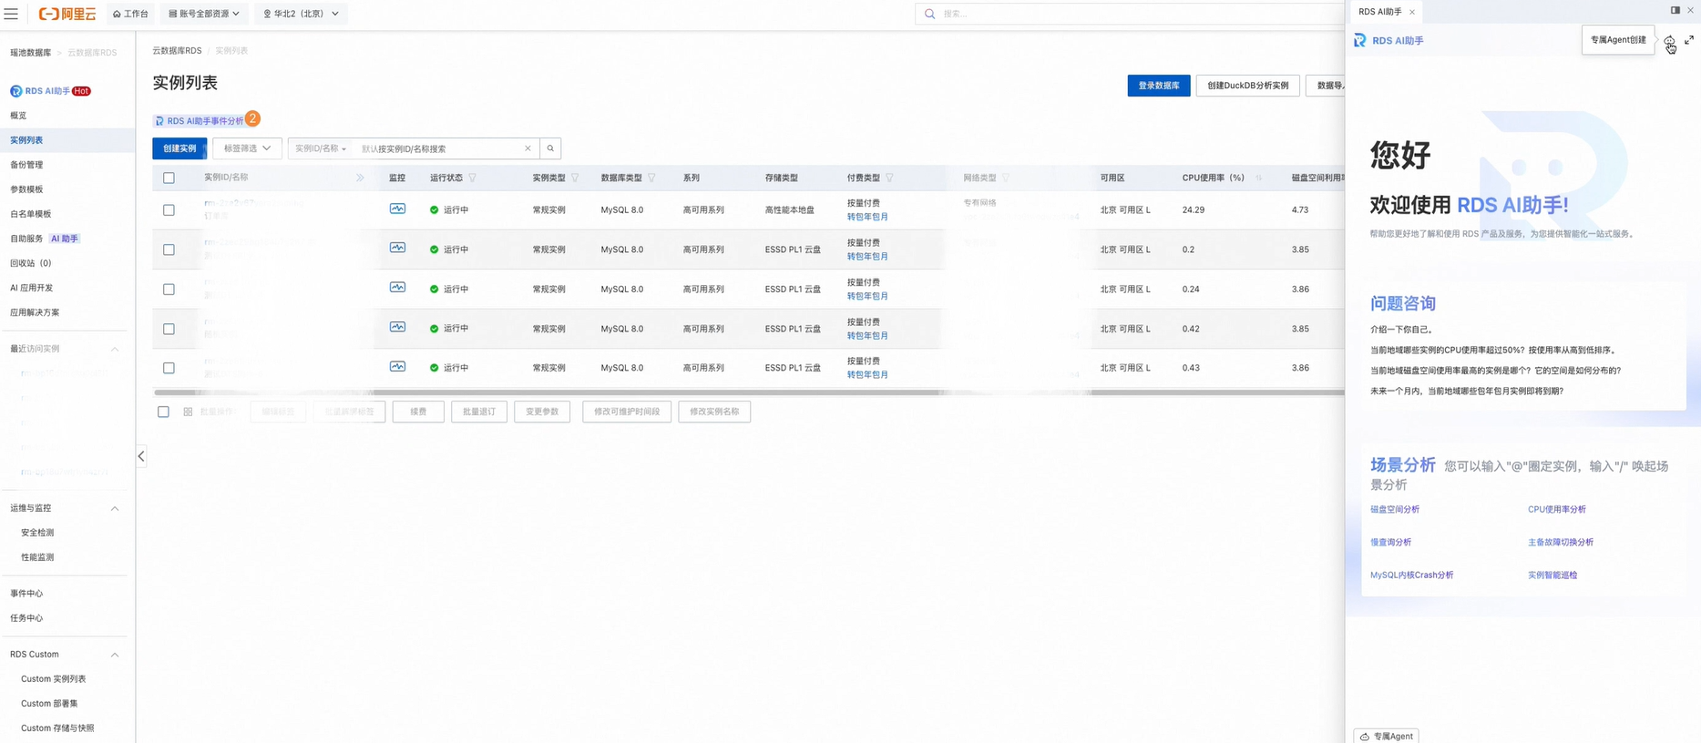The height and width of the screenshot is (743, 1701).
Task: Click the search magnifier button beside instance search
Action: (550, 148)
